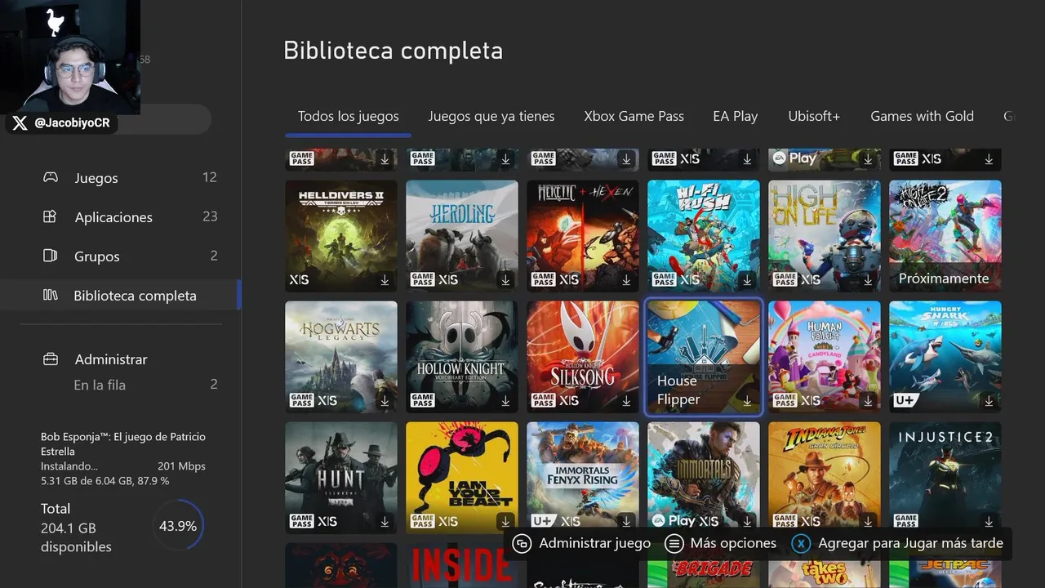Select the I Am Your Beast tile
This screenshot has height=588, width=1045.
[462, 478]
